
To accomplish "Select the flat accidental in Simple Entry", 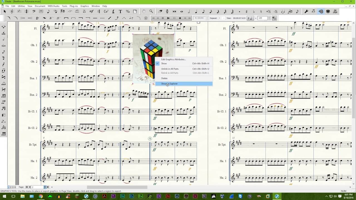I will [x=254, y=11].
